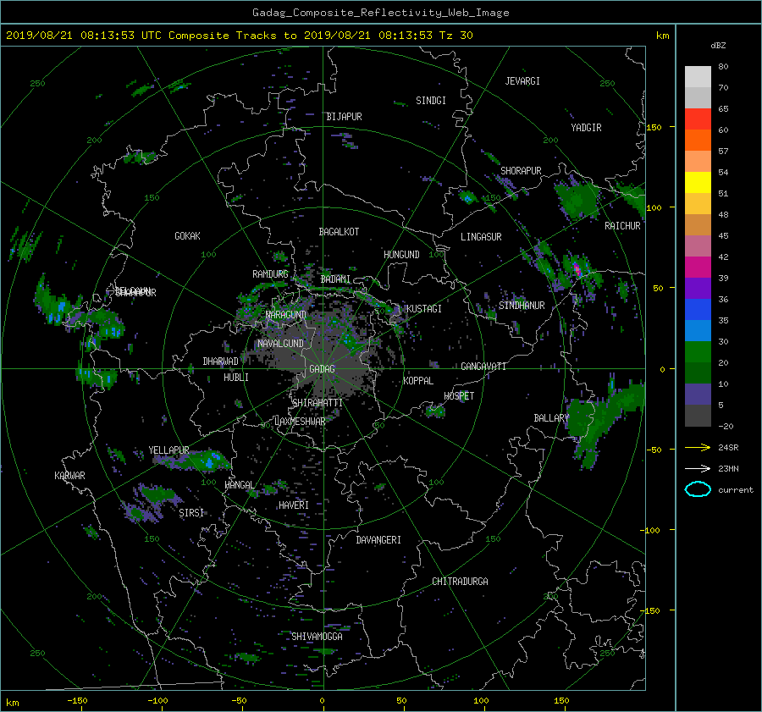Click the 100 tick on bottom km axis

tap(481, 701)
